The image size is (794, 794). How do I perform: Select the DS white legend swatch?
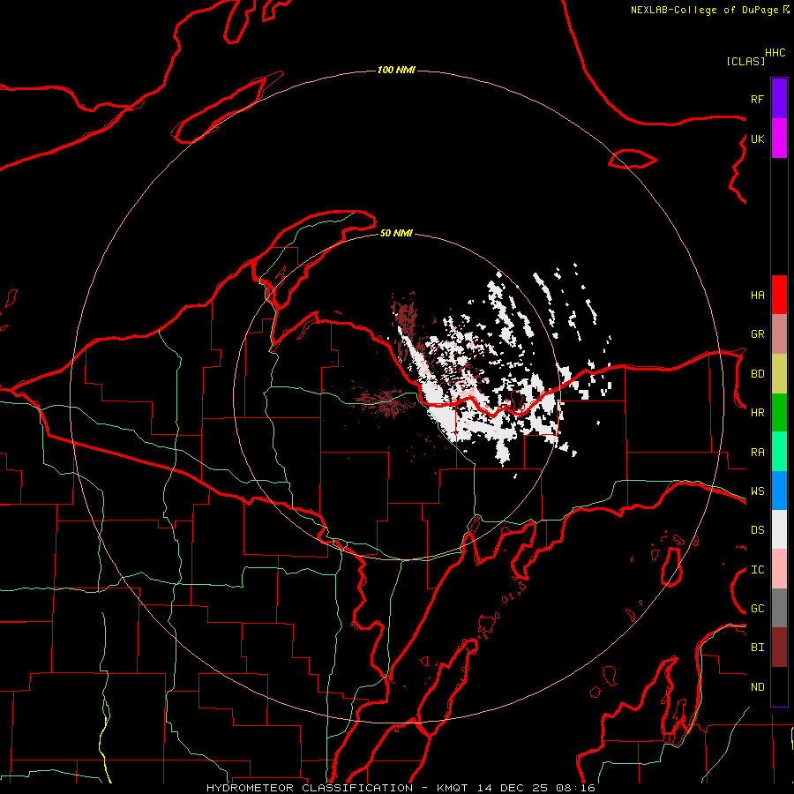point(779,529)
